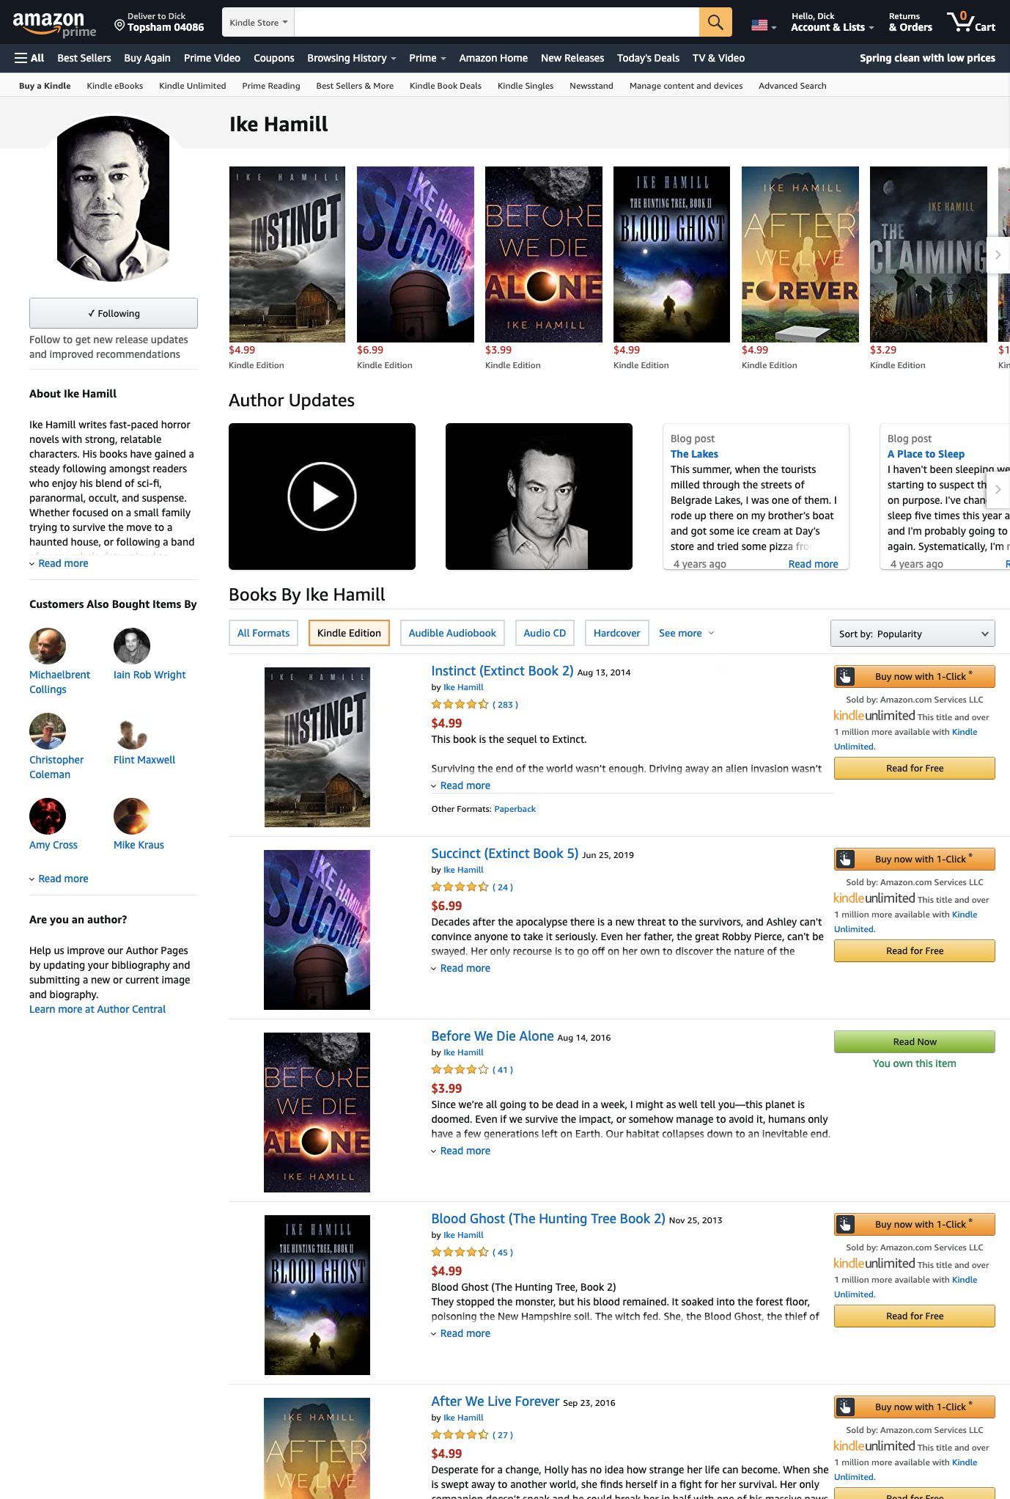1010x1499 pixels.
Task: Advance the Author Updates carousel right
Action: tap(998, 490)
